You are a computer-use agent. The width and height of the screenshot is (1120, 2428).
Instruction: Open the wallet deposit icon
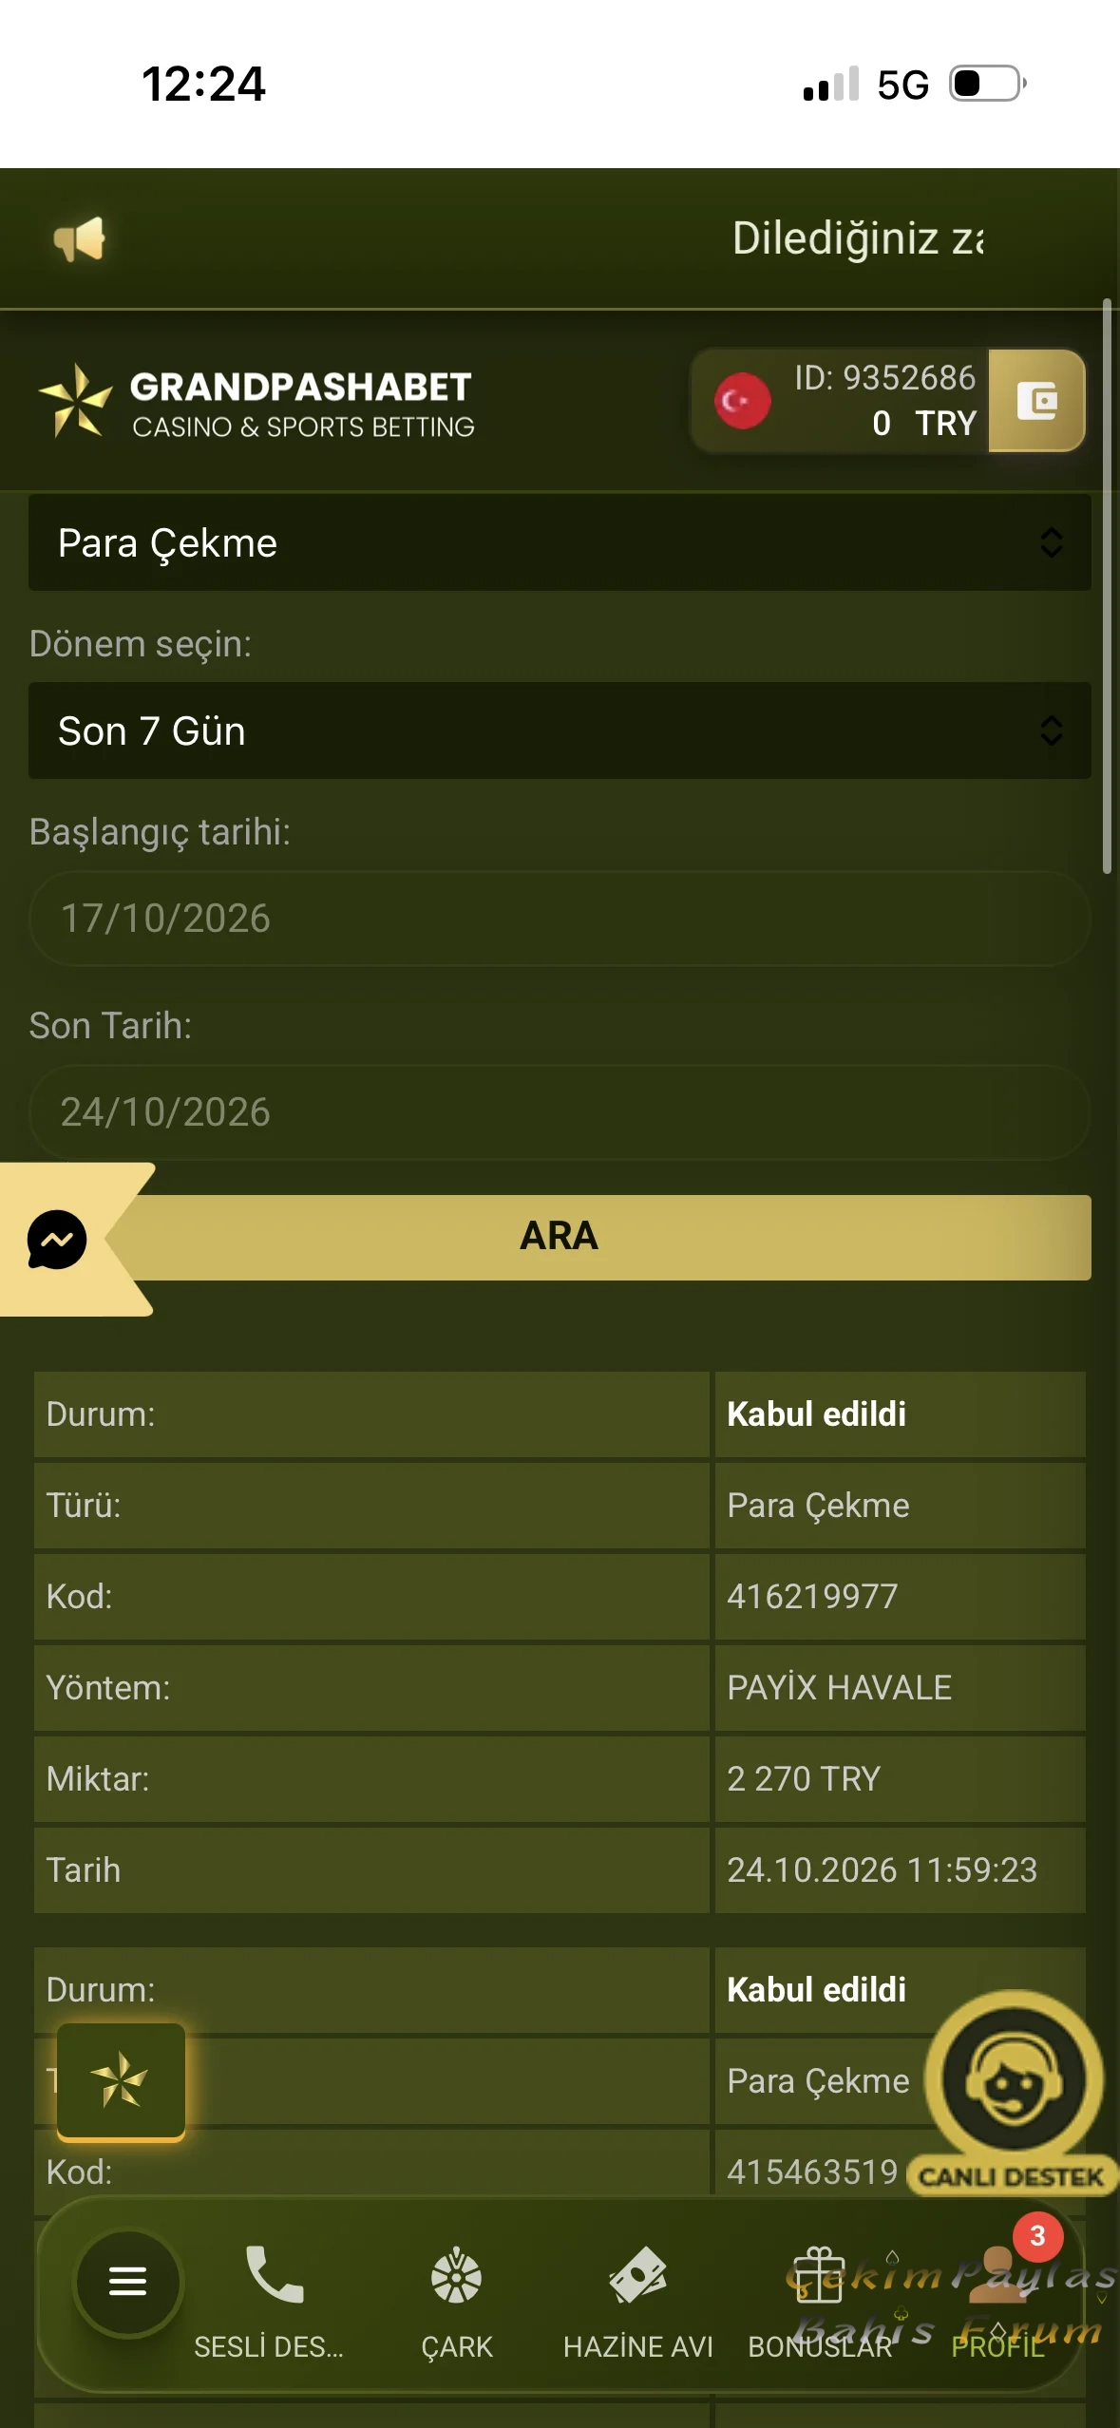(x=1036, y=400)
